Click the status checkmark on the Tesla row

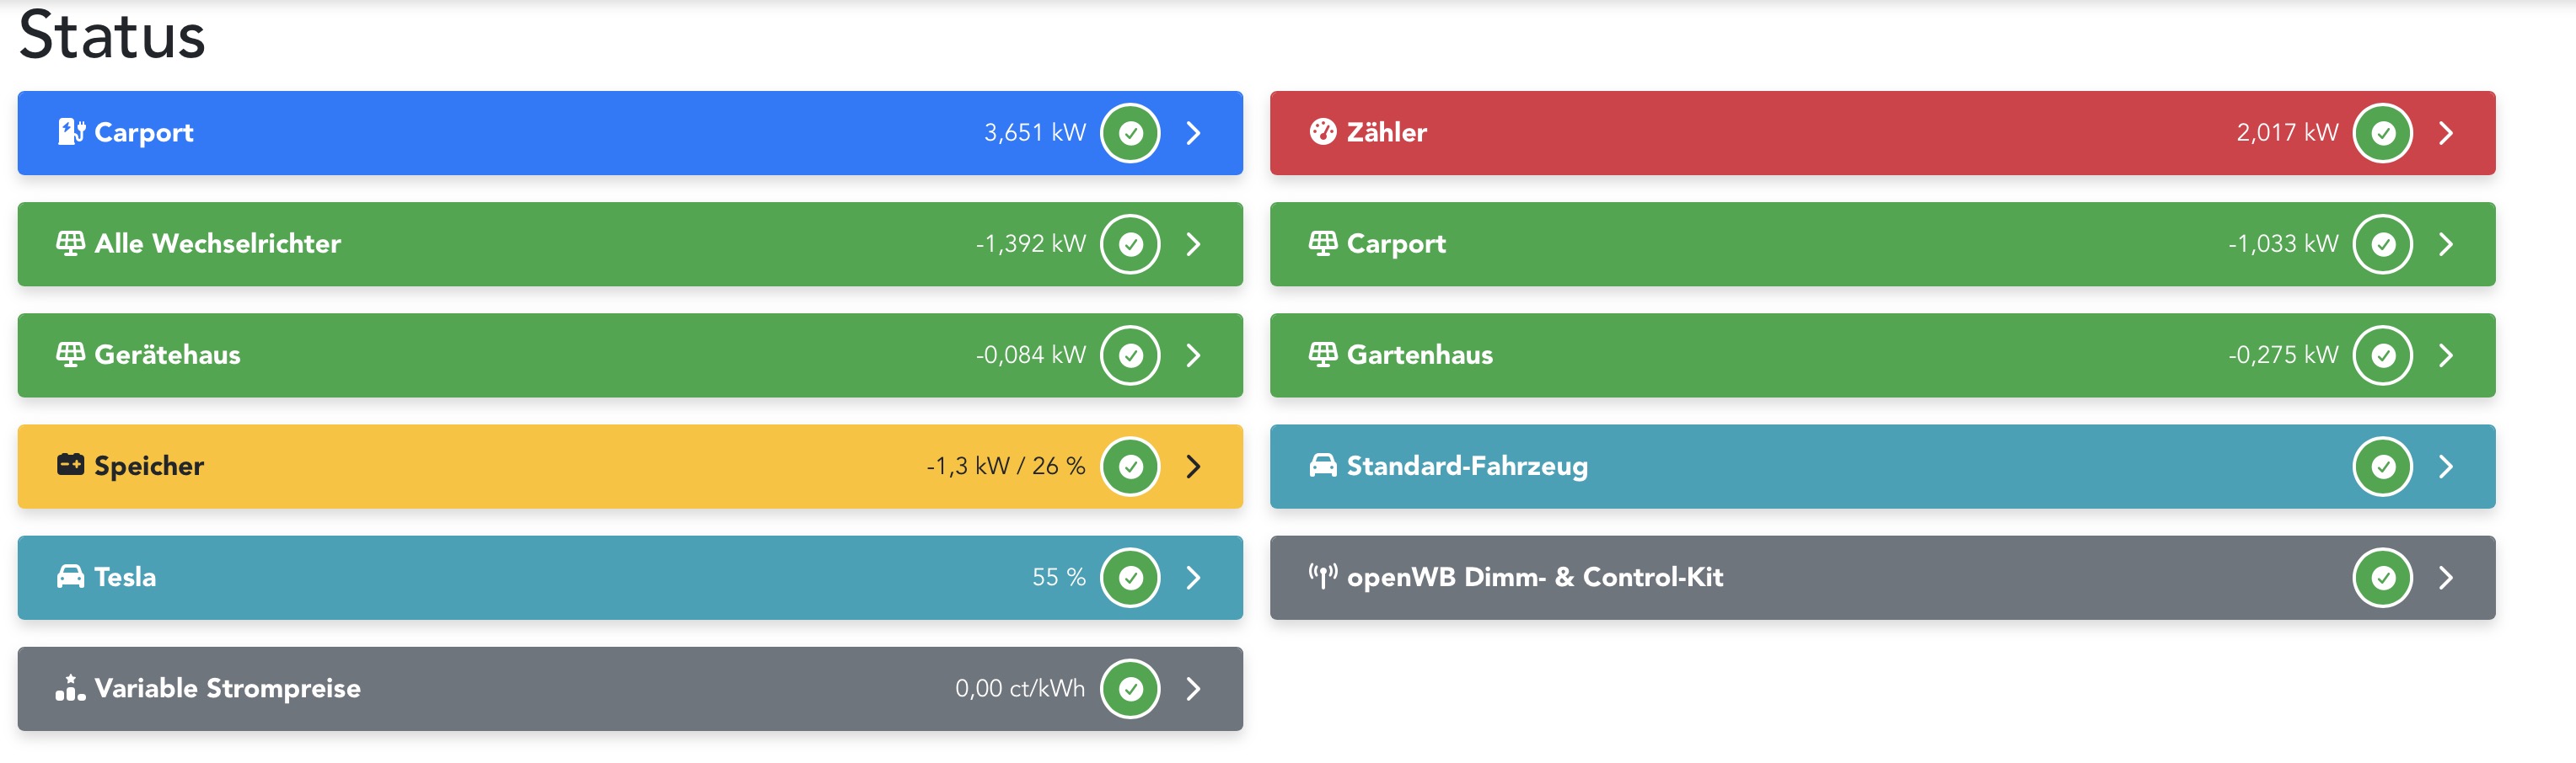pos(1130,577)
